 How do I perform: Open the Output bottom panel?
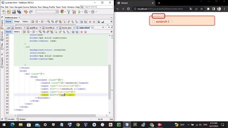pyautogui.click(x=21, y=119)
